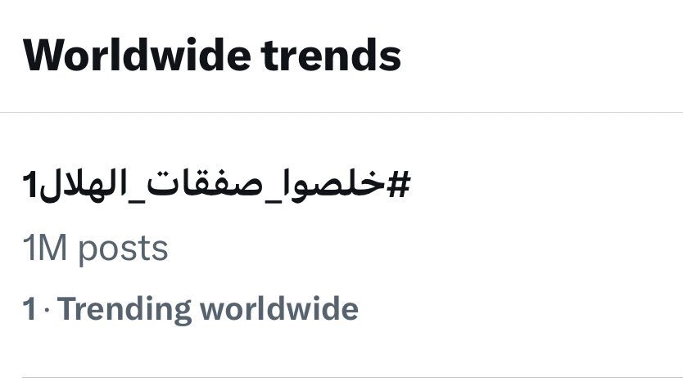The height and width of the screenshot is (386, 683).
Task: Click the divider line below the heading
Action: click(341, 112)
